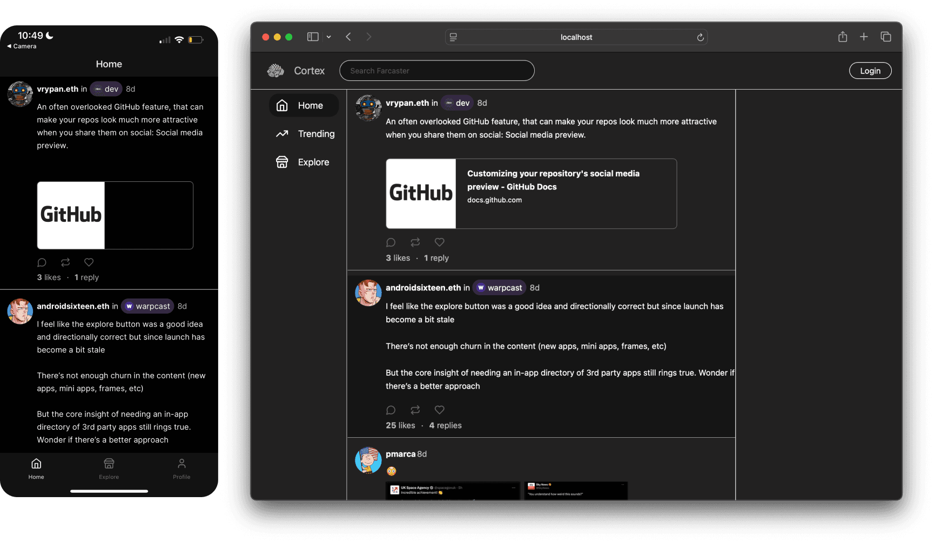Click '4 replies' in the browser feed
Viewport: 935px width, 543px height.
[446, 425]
